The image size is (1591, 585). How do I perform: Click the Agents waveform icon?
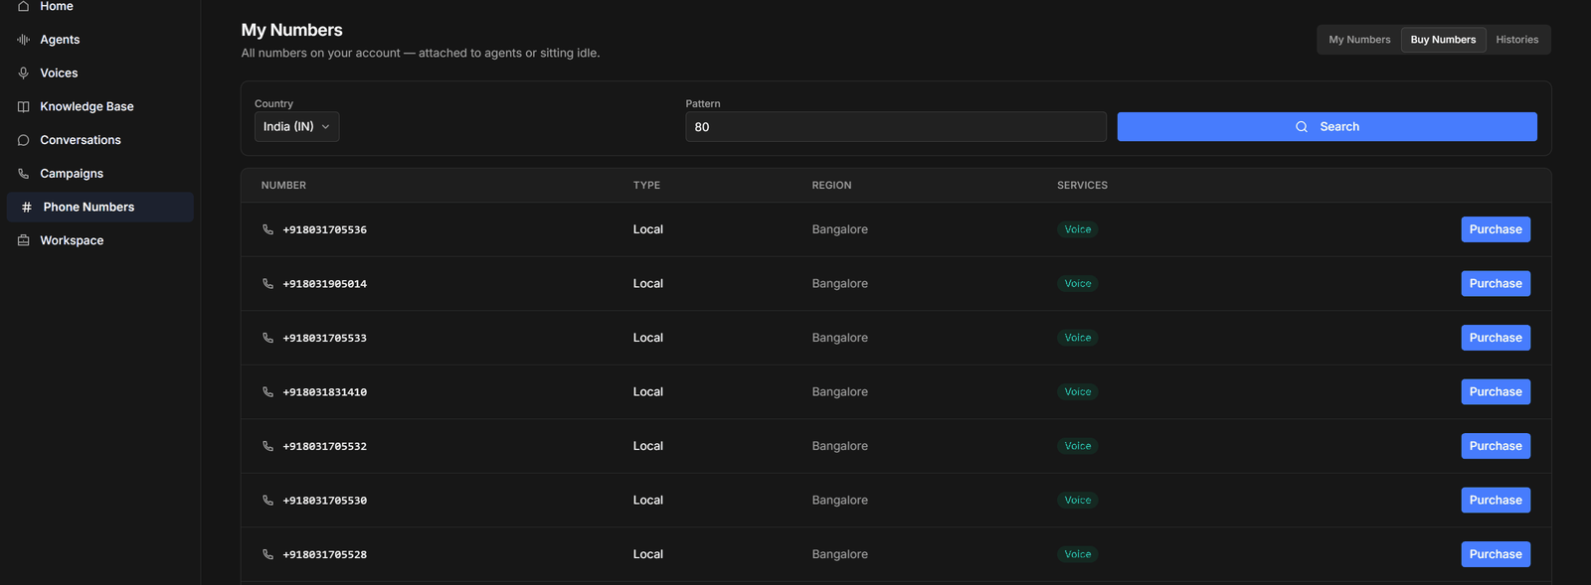23,40
